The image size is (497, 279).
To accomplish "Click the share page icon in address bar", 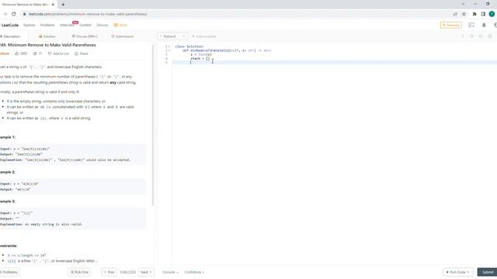I will click(455, 14).
